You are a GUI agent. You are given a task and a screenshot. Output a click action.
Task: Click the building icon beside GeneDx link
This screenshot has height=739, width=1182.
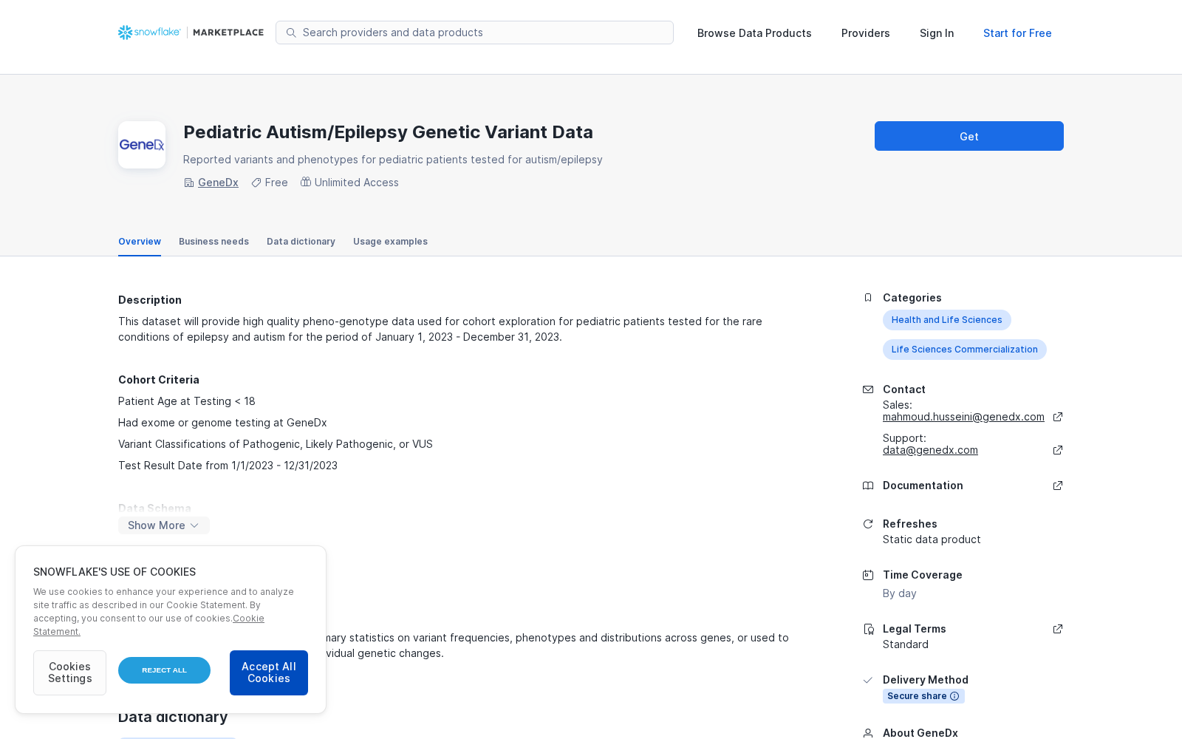click(x=188, y=183)
